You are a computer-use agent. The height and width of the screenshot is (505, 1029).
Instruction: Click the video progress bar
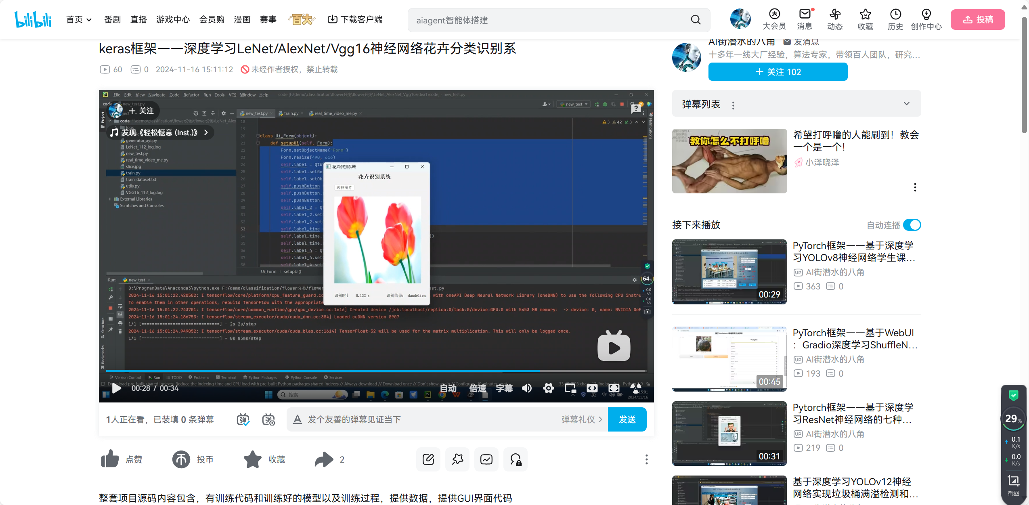tap(375, 370)
